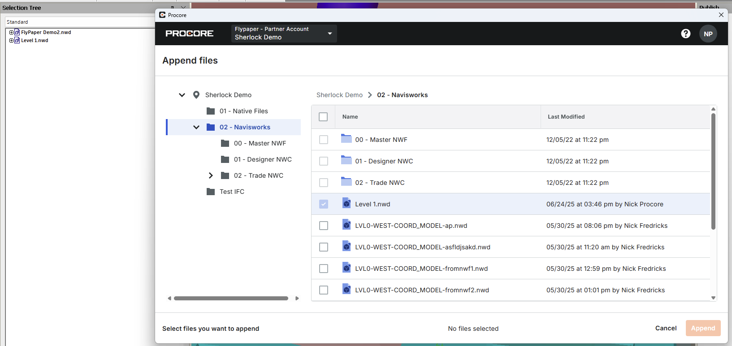
Task: Select 01 - Designer NWC in folder tree
Action: tap(263, 159)
